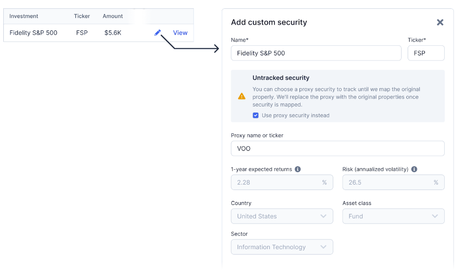Open the Country dropdown showing United States
The height and width of the screenshot is (280, 459).
click(282, 216)
